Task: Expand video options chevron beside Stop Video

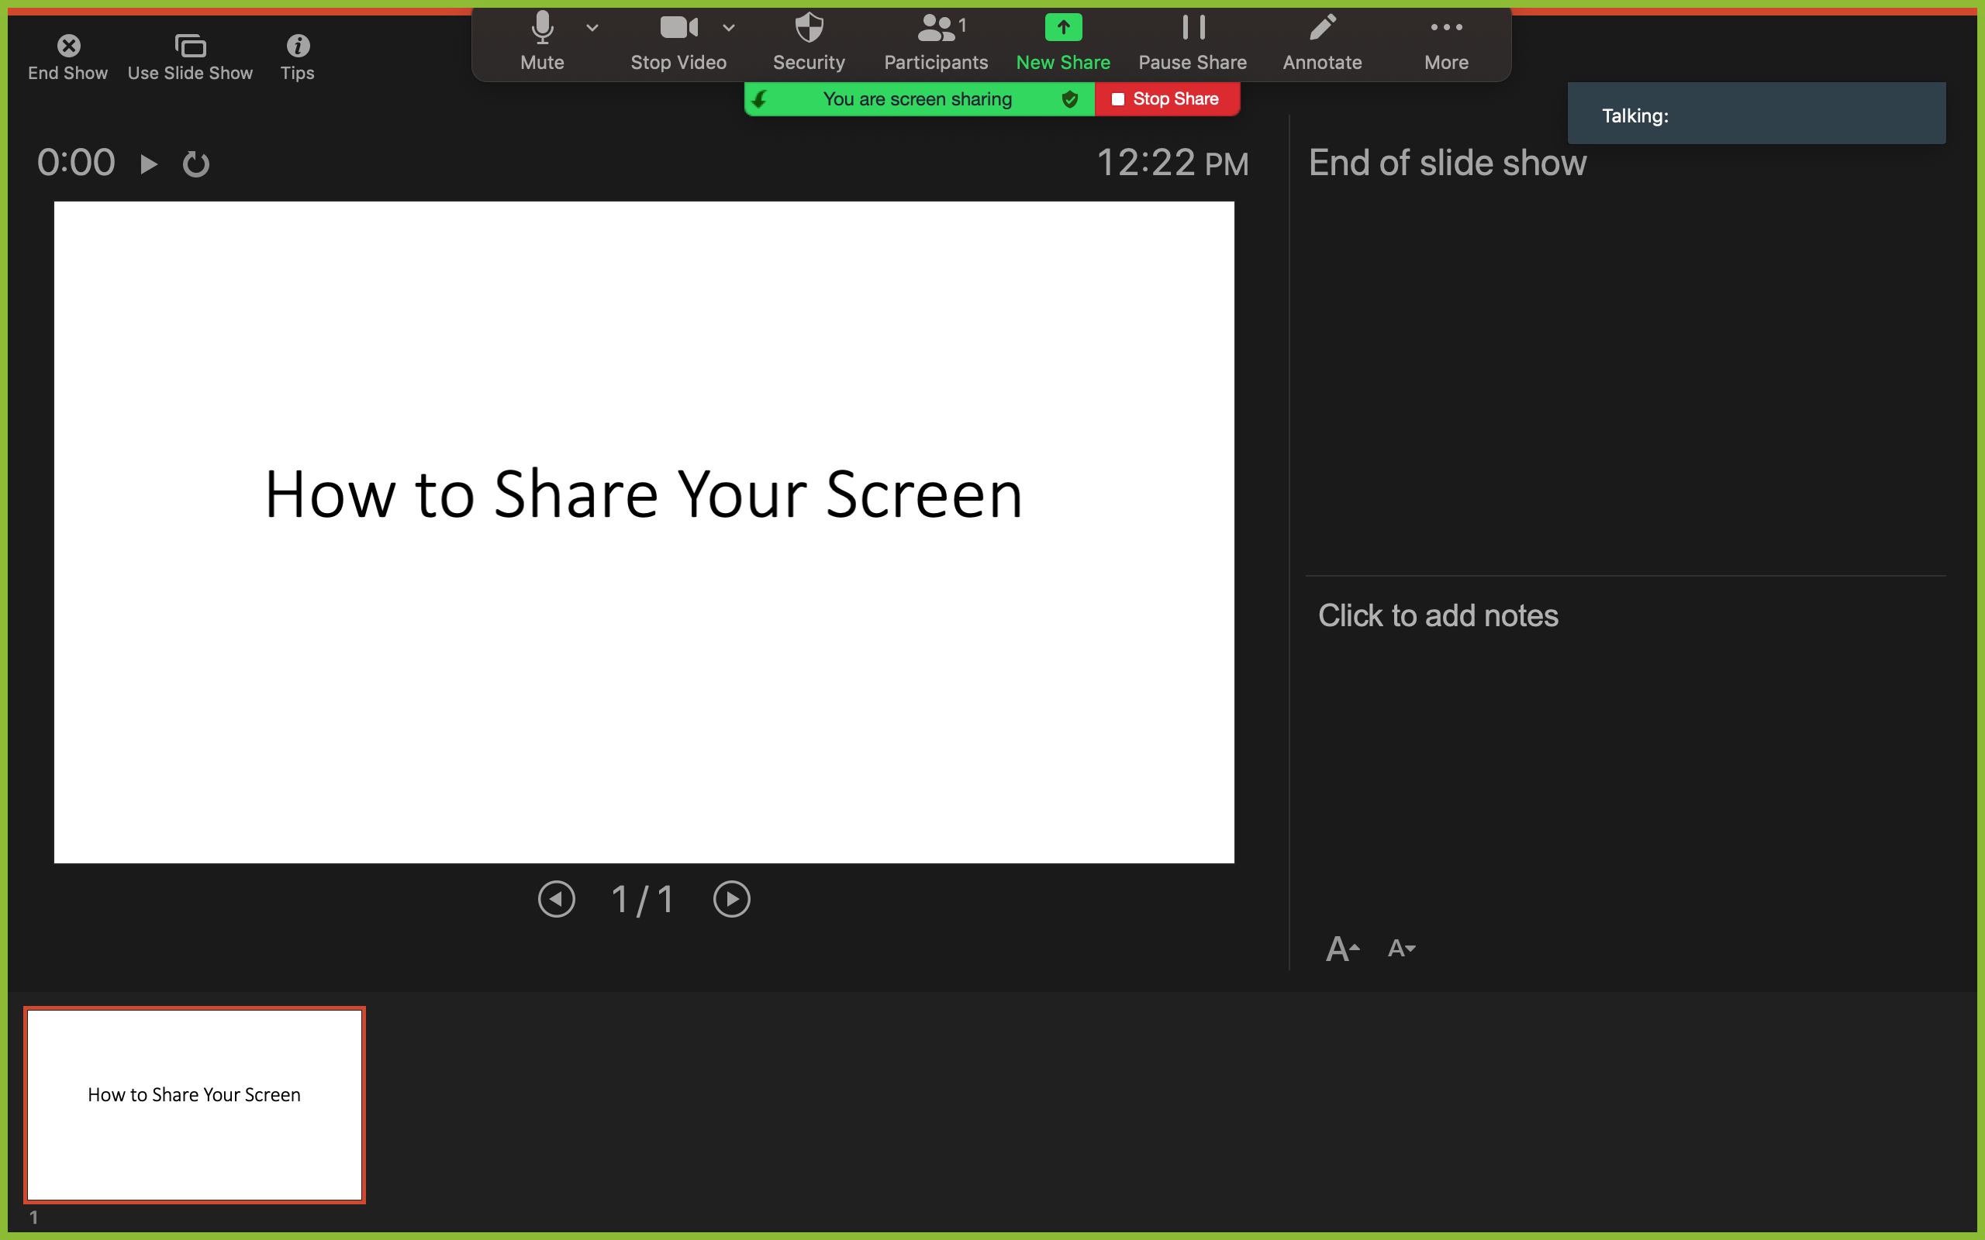Action: tap(728, 28)
